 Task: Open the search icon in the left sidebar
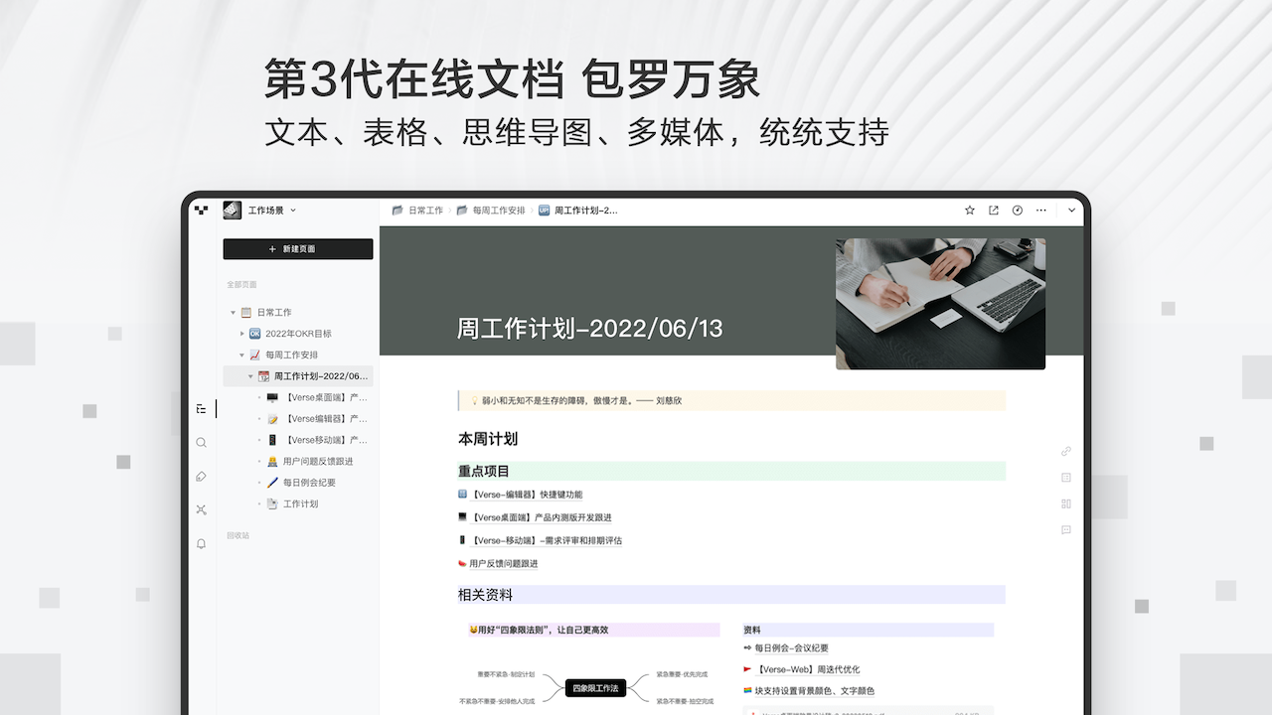pyautogui.click(x=201, y=442)
